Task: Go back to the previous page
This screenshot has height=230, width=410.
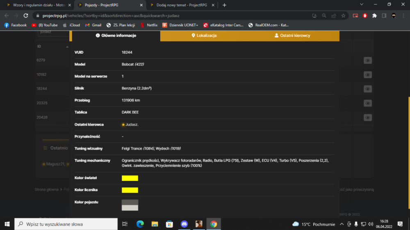Action: point(7,16)
